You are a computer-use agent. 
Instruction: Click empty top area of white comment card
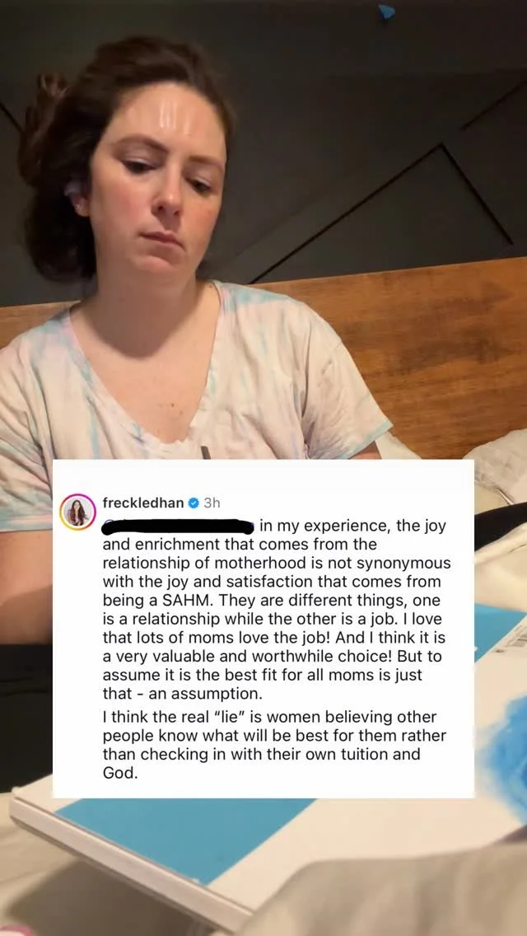[x=263, y=476]
